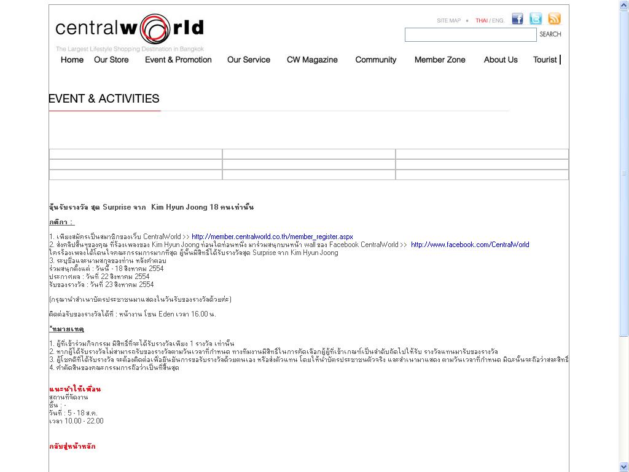This screenshot has height=472, width=629.
Task: Open the Our Service menu
Action: point(249,60)
